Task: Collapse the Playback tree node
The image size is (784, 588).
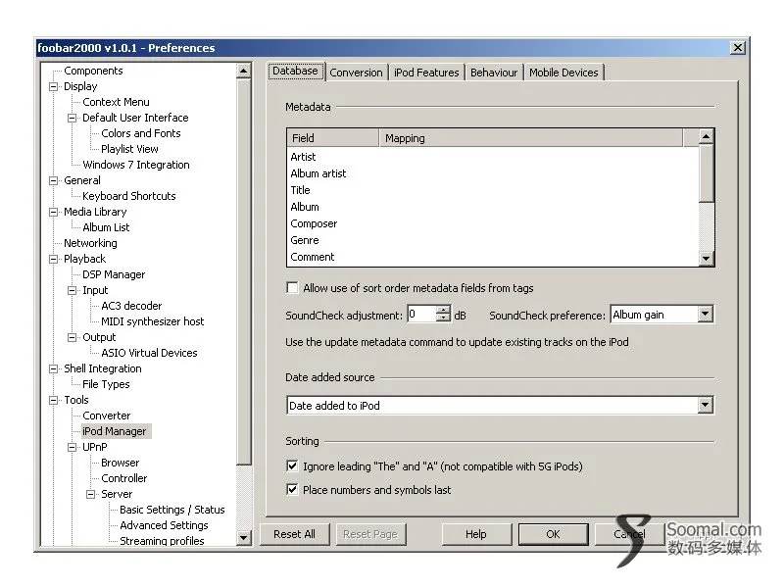Action: click(54, 259)
